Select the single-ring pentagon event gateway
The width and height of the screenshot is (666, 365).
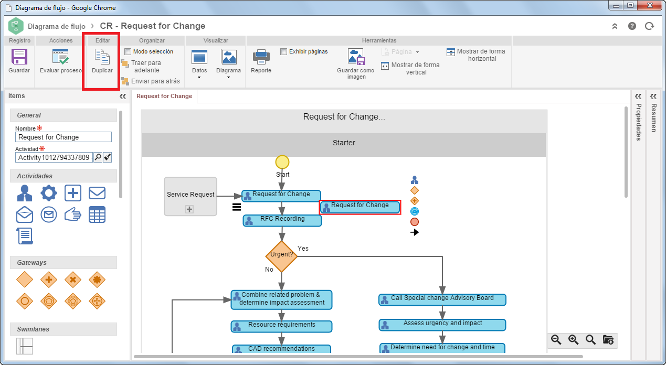49,301
